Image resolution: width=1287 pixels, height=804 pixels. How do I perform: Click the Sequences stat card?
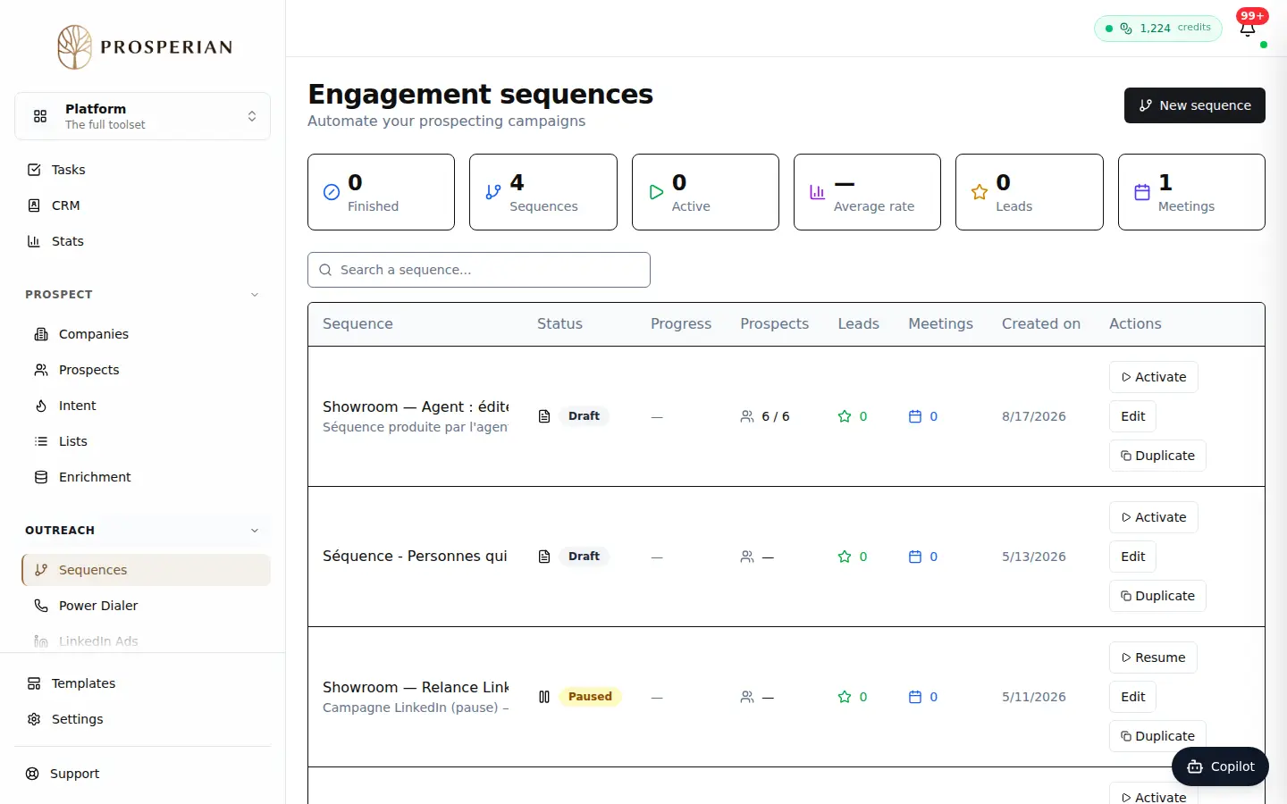tap(543, 192)
